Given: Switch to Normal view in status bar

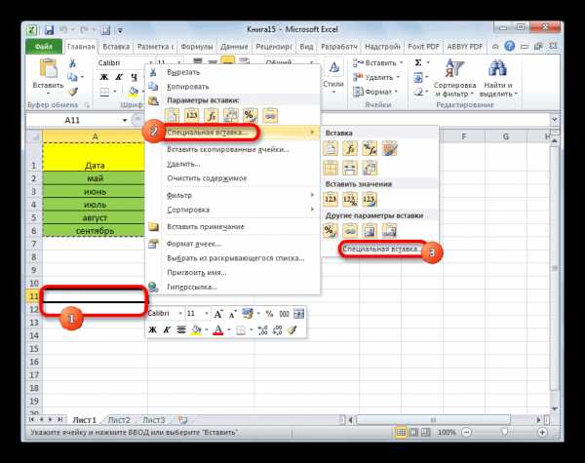Looking at the screenshot, I should [x=402, y=433].
